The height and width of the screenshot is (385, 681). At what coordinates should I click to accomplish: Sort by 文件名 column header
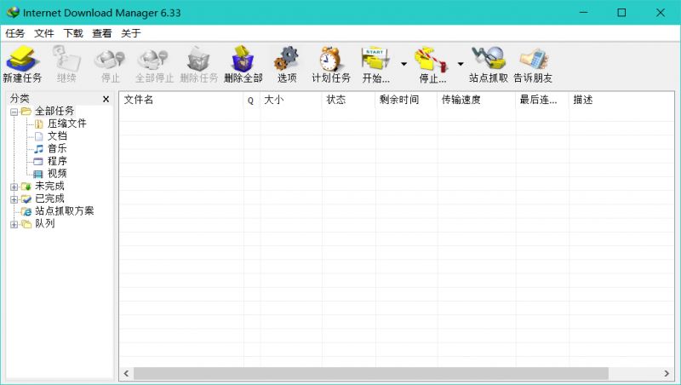(181, 100)
